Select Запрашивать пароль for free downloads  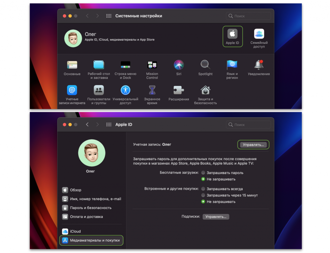[203, 173]
